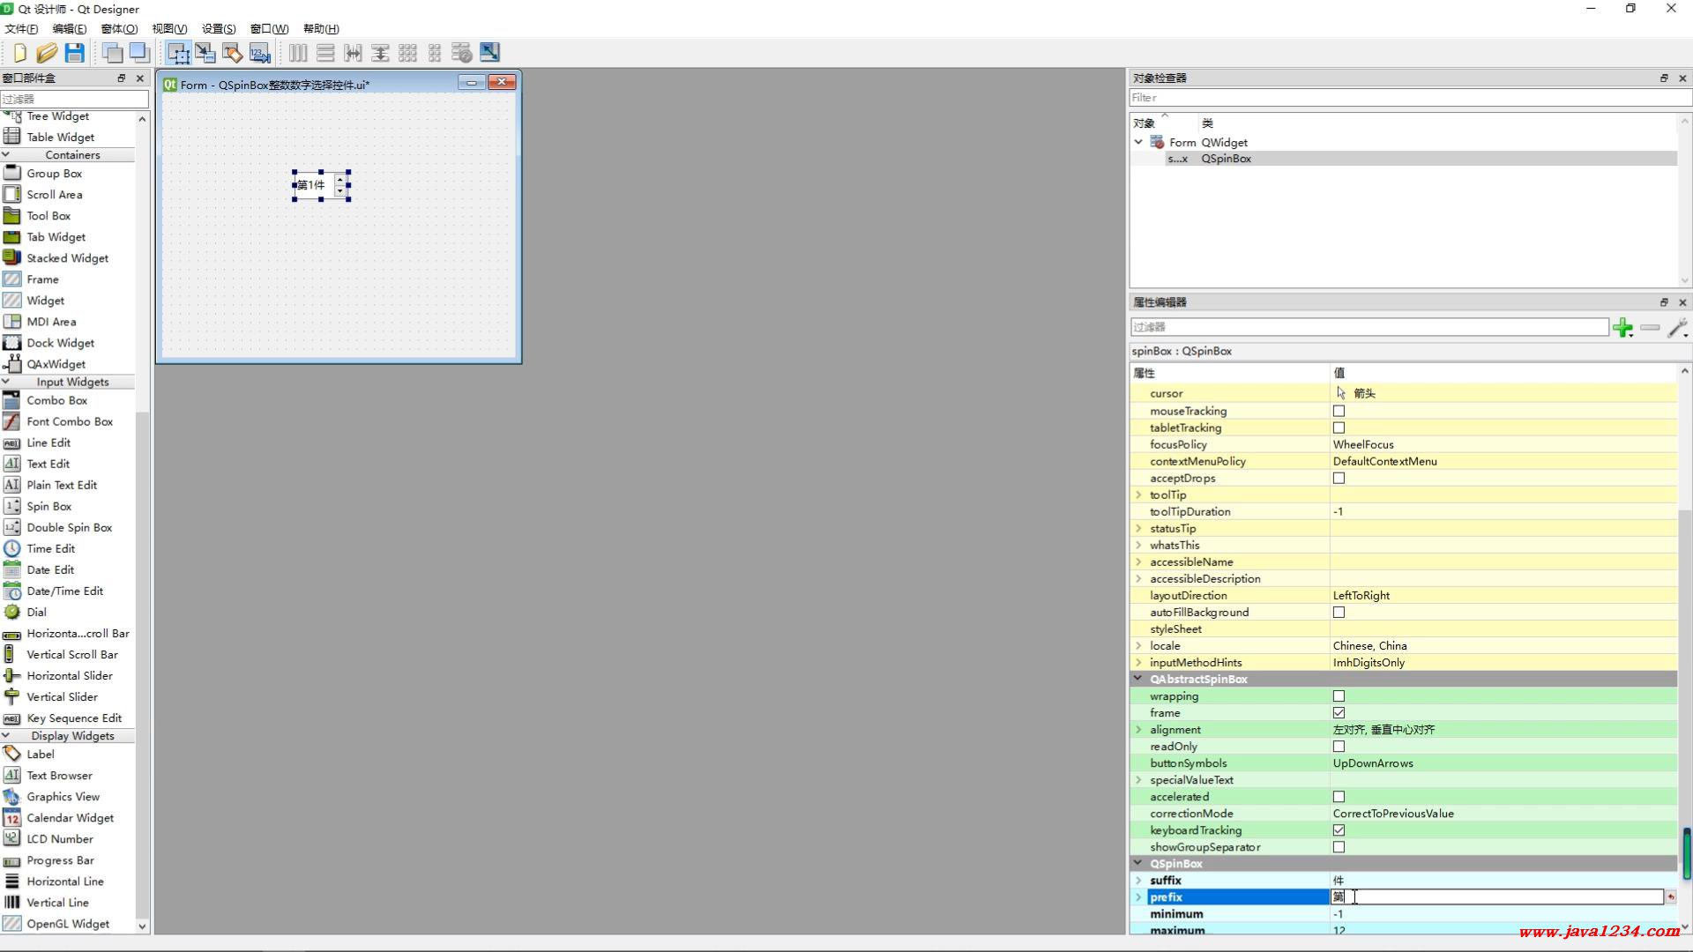1693x952 pixels.
Task: Enable acceptDrops checkbox
Action: (1339, 479)
